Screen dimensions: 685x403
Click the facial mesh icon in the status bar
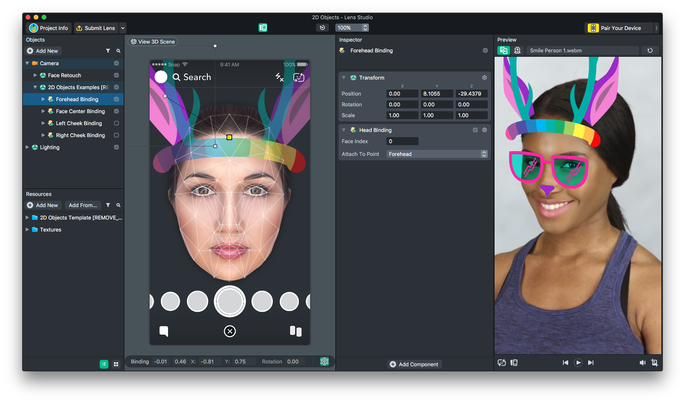[x=324, y=361]
